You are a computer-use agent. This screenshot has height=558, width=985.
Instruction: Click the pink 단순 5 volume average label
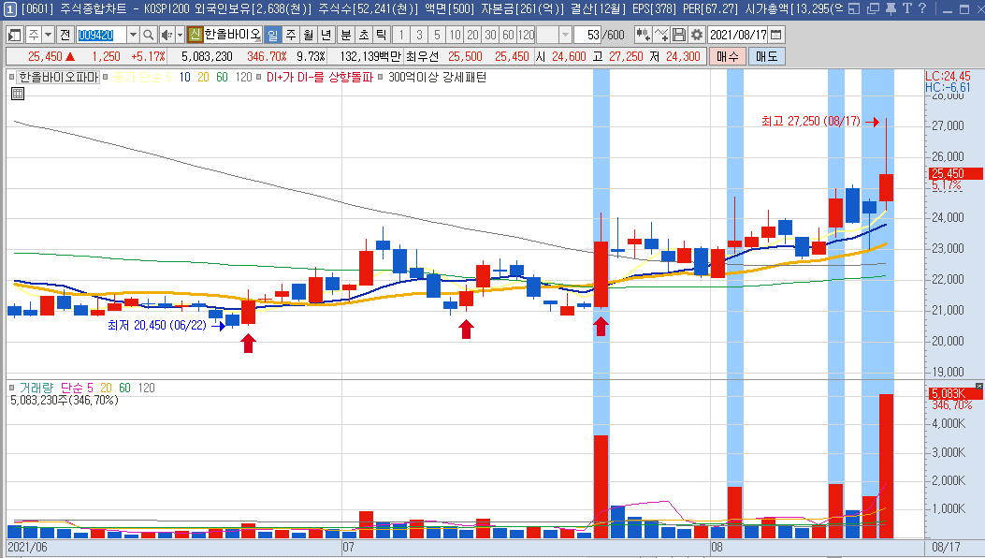tap(77, 389)
